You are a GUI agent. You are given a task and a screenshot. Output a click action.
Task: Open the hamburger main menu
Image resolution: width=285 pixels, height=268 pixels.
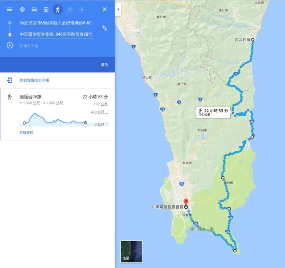[x=10, y=9]
